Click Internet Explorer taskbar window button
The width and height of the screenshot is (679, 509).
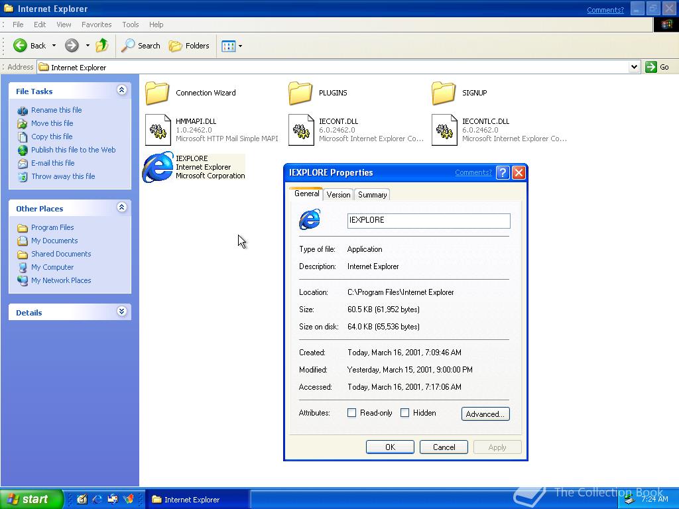tap(196, 500)
